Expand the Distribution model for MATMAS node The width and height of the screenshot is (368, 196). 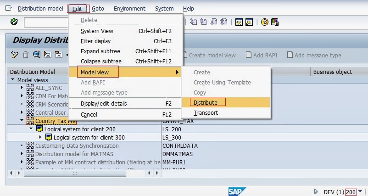pyautogui.click(x=22, y=154)
